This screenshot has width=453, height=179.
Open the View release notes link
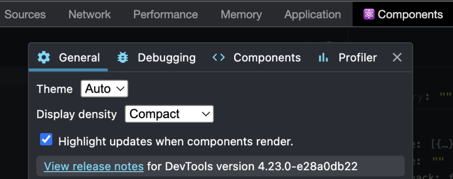(94, 166)
